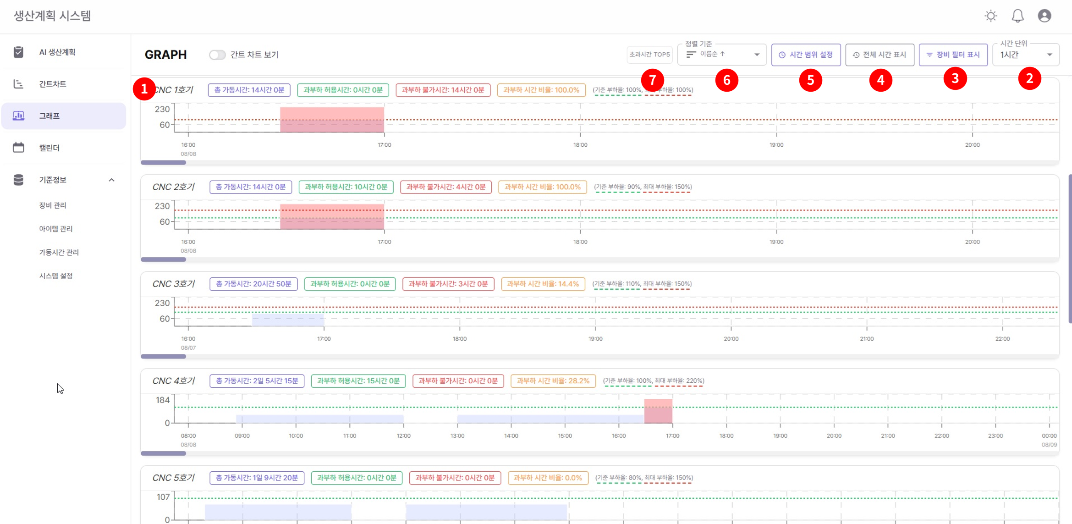
Task: Click the red overload bar in CNC 4호기 chart
Action: 658,411
